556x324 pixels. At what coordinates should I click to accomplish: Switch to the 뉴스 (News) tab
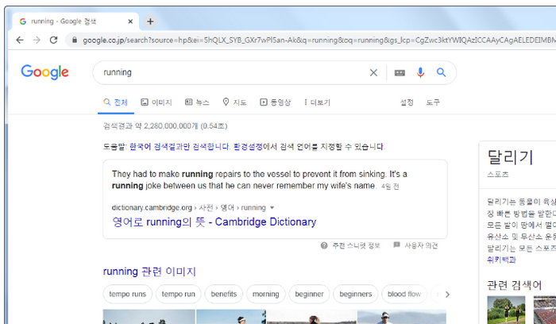point(197,102)
